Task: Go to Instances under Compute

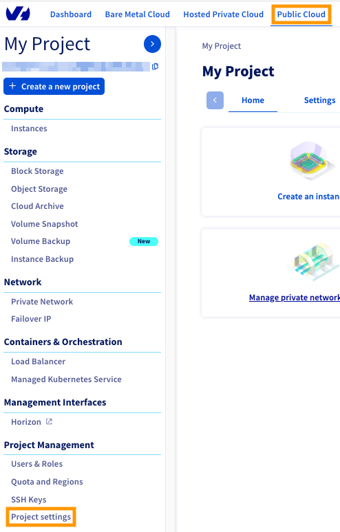Action: [x=29, y=129]
